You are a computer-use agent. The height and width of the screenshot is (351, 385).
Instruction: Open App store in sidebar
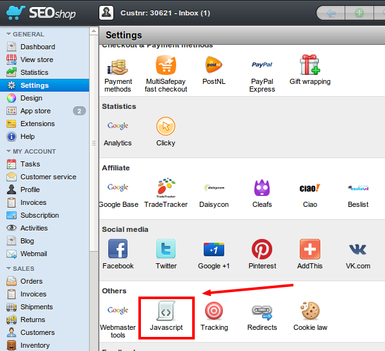[x=35, y=111]
